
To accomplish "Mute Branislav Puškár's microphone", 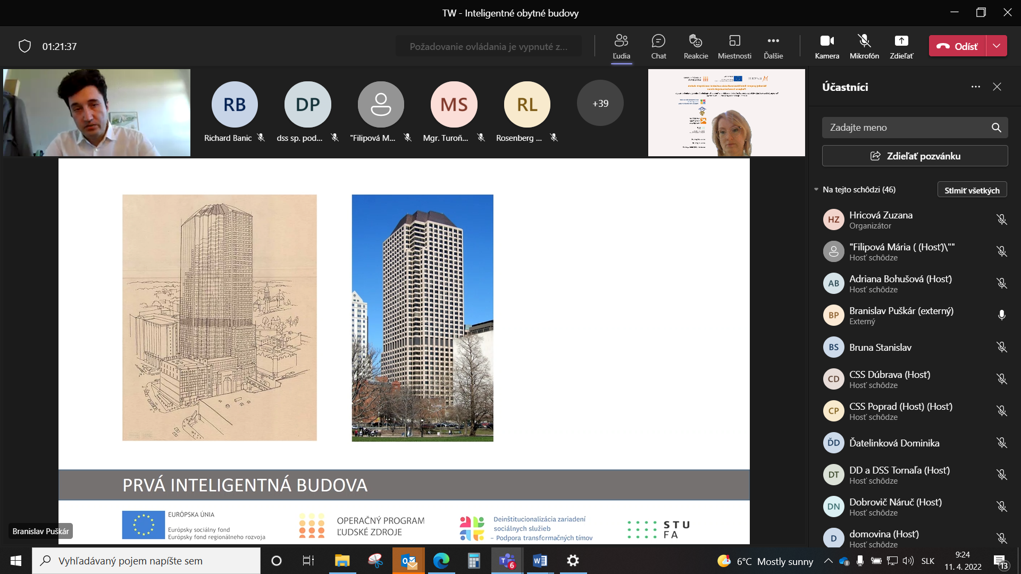I will click(x=1001, y=315).
